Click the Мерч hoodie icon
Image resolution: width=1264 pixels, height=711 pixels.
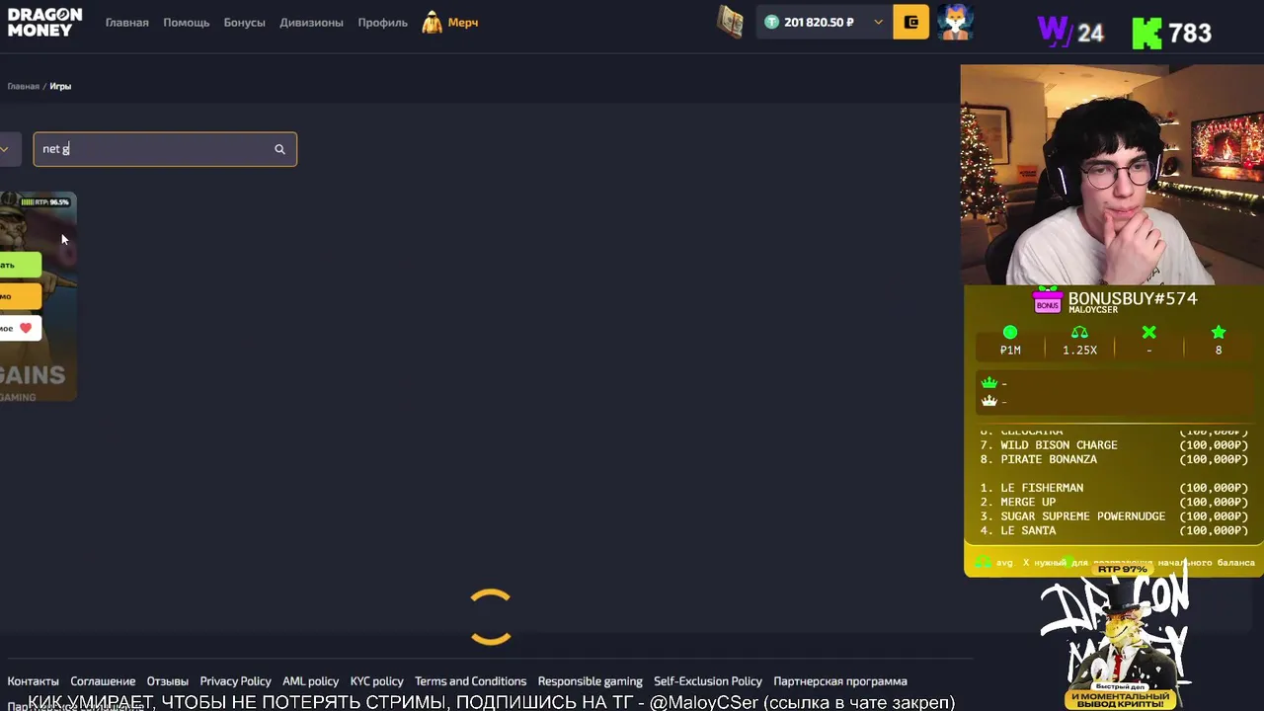(x=432, y=22)
